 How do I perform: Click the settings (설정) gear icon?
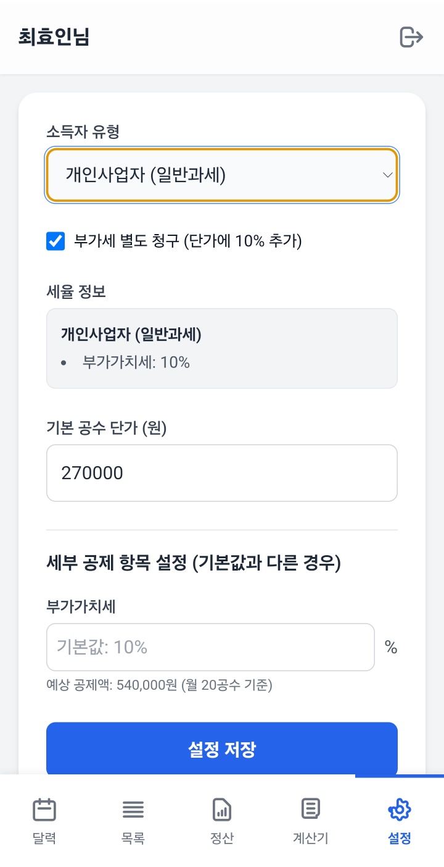[x=400, y=809]
